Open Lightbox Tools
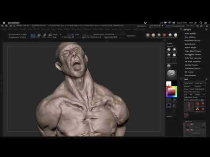 pyautogui.click(x=191, y=97)
